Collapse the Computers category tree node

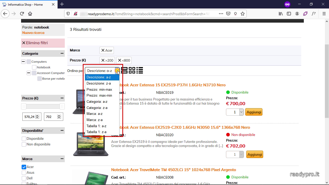(x=23, y=61)
